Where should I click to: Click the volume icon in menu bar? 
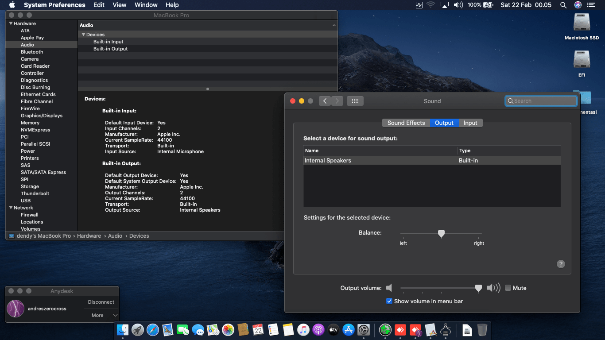pos(458,5)
